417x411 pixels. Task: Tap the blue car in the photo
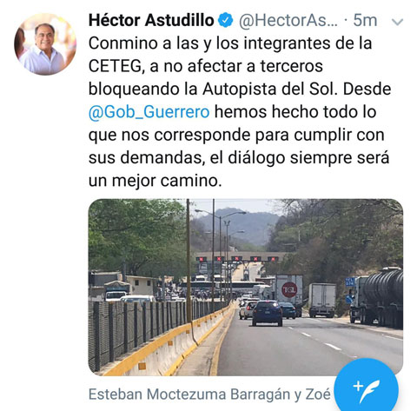pyautogui.click(x=267, y=313)
